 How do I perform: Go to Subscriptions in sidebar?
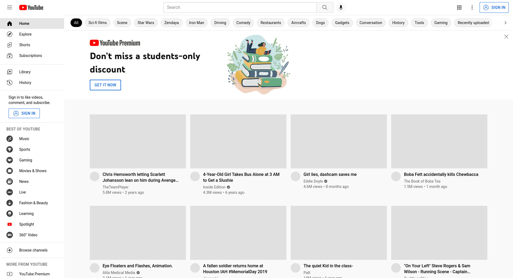coord(32,56)
